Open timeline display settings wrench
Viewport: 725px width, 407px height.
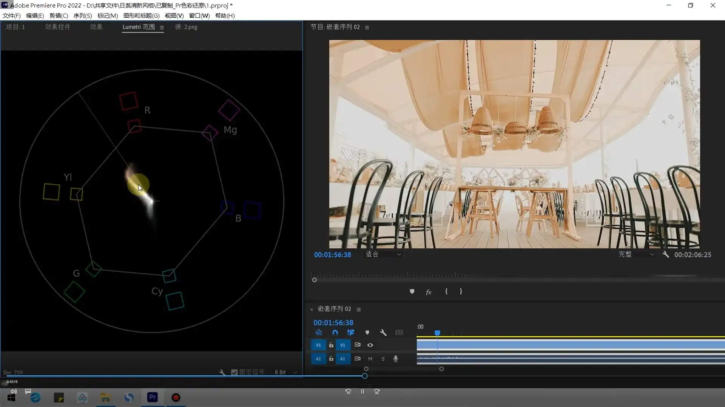[383, 332]
